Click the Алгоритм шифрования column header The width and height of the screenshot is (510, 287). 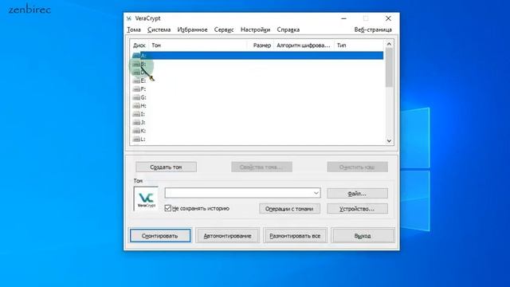pos(304,45)
